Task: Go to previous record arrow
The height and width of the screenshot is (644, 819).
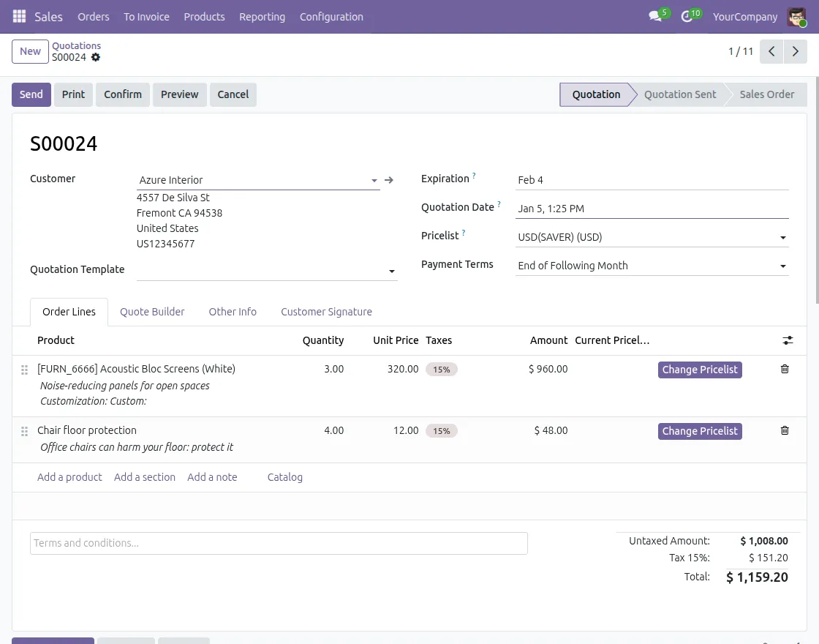Action: point(771,51)
